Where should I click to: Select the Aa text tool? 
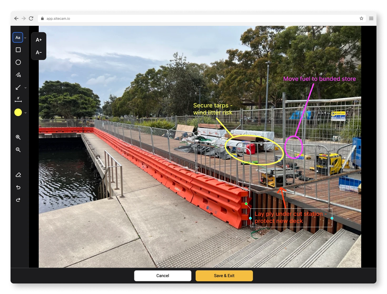[18, 37]
